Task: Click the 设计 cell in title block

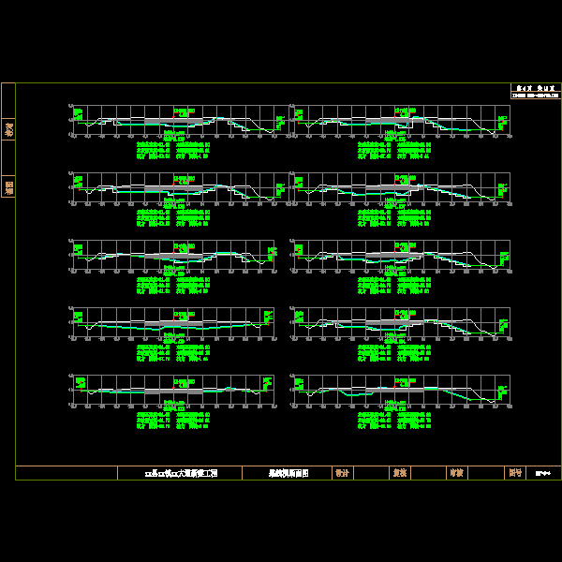Action: click(342, 473)
